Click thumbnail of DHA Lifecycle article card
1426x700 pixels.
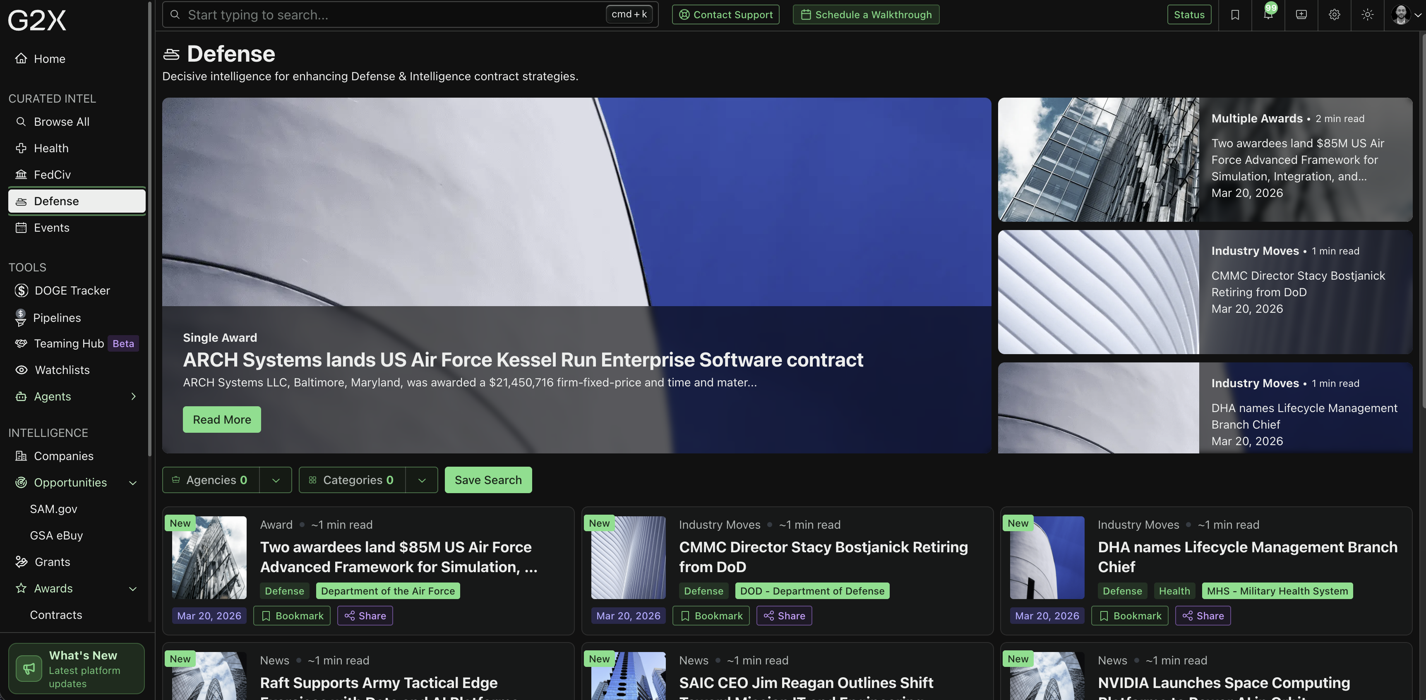[x=1047, y=558]
